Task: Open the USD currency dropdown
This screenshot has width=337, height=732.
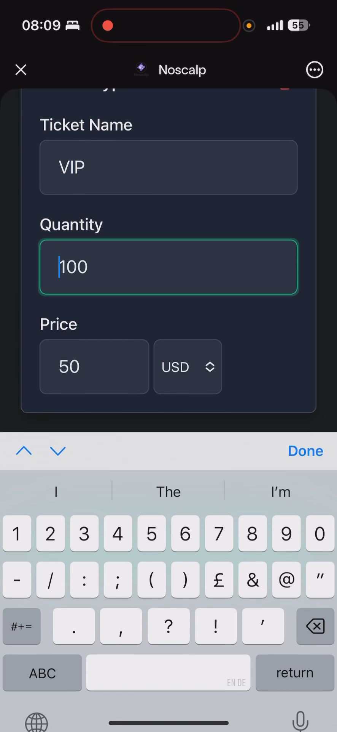Action: point(188,367)
